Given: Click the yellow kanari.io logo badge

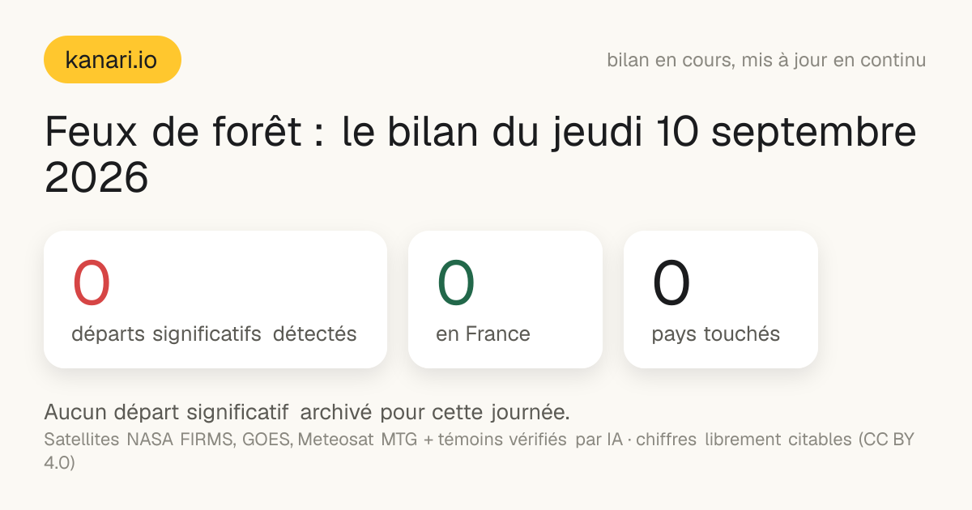Looking at the screenshot, I should click(112, 59).
